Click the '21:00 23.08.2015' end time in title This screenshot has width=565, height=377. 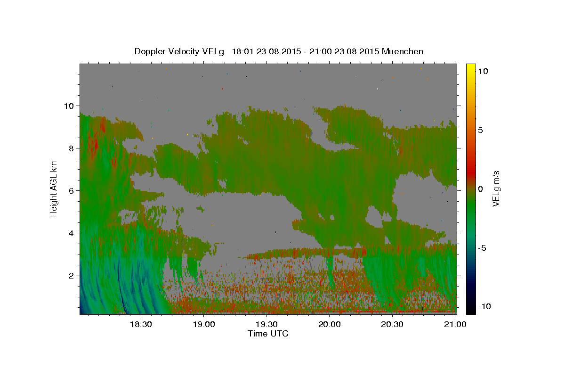point(345,51)
